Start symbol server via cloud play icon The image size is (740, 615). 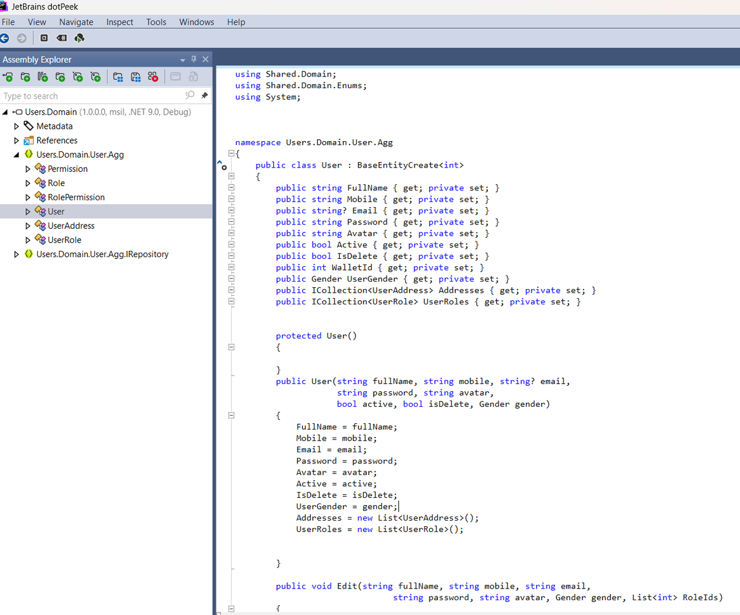point(79,38)
